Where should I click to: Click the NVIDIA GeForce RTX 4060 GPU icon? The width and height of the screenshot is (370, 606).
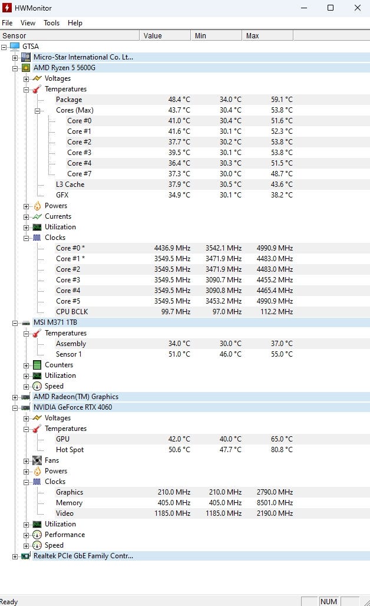click(x=26, y=407)
